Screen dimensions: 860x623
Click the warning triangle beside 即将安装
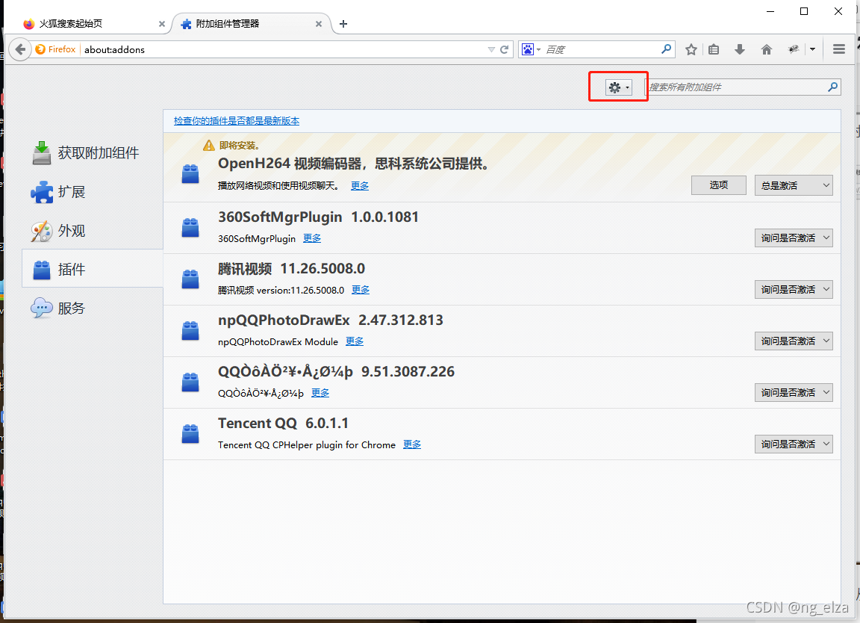pos(209,146)
